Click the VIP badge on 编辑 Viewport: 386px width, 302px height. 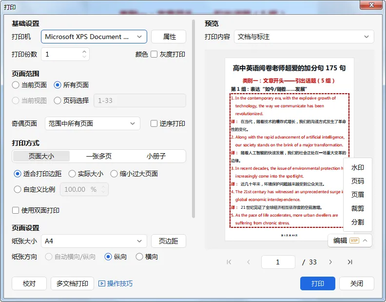point(354,241)
